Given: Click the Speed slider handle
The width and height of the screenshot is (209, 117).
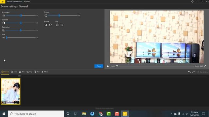Looking at the screenshot, I should pyautogui.click(x=59, y=16).
